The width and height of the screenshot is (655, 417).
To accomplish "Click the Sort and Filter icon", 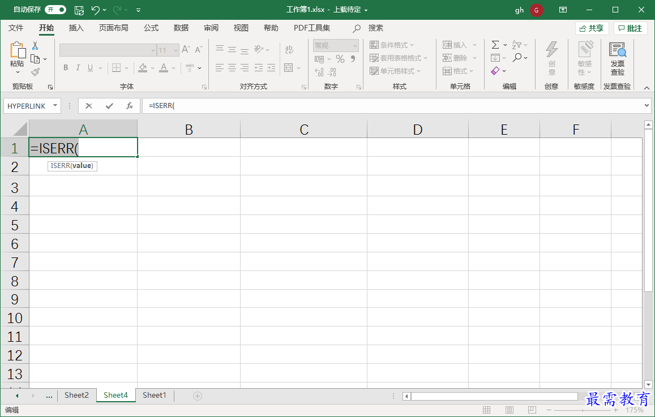I will click(x=517, y=45).
